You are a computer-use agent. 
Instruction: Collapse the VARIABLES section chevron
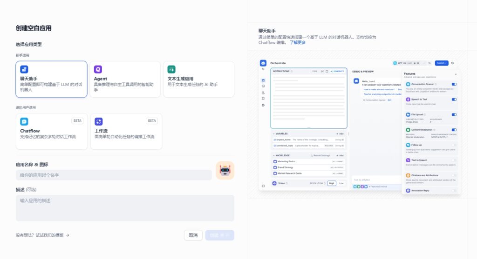pyautogui.click(x=274, y=133)
